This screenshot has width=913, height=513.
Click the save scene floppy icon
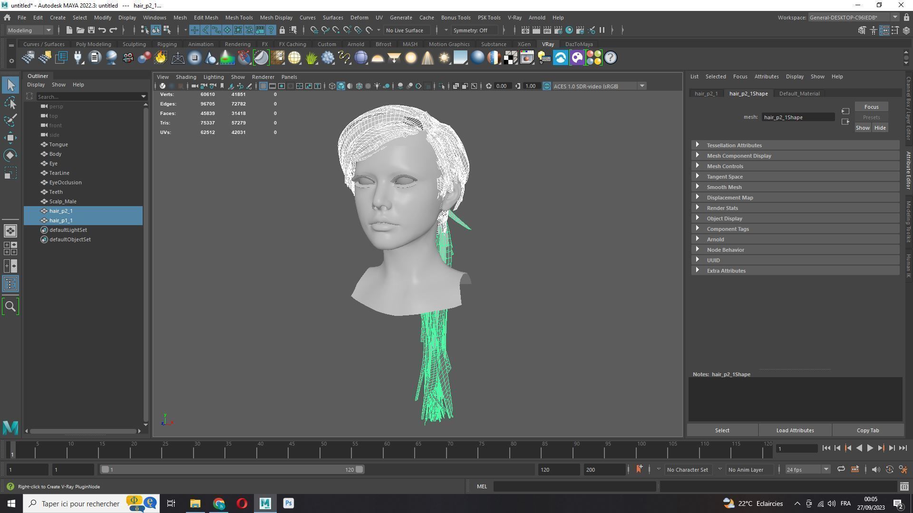click(x=91, y=30)
